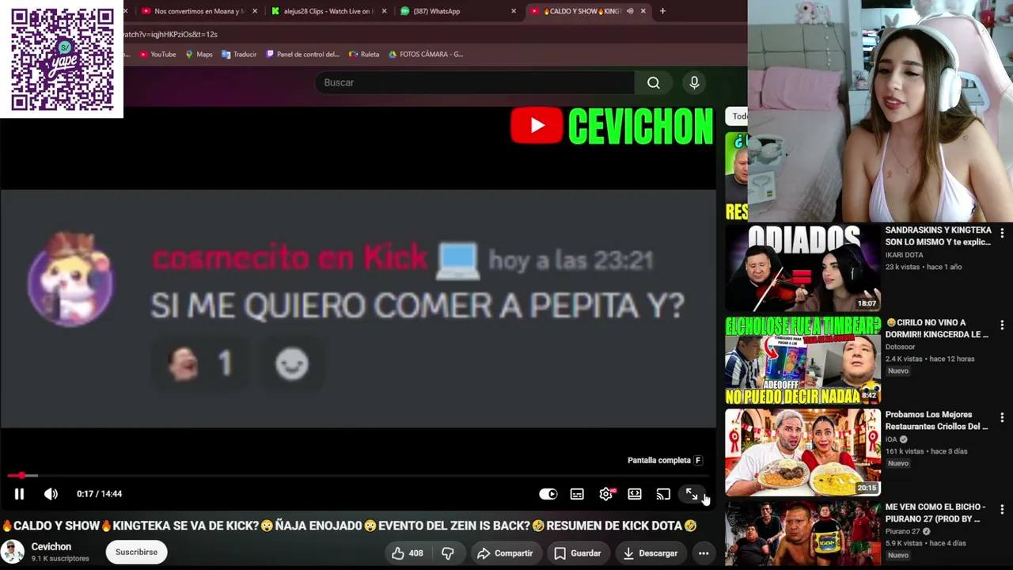Click the Piurano 27 channel name
The image size is (1013, 570).
902,531
